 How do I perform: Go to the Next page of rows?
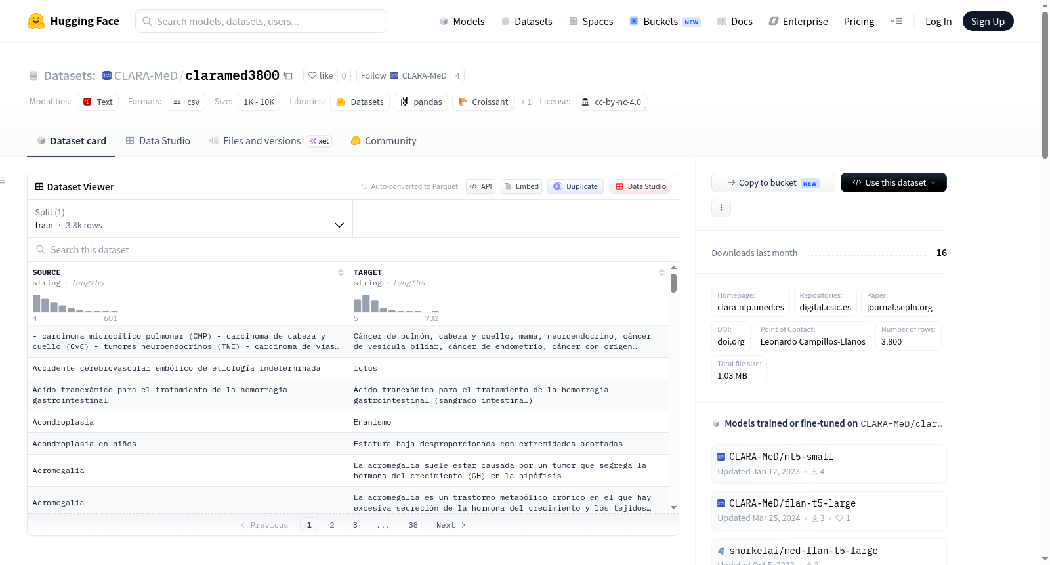tap(451, 525)
